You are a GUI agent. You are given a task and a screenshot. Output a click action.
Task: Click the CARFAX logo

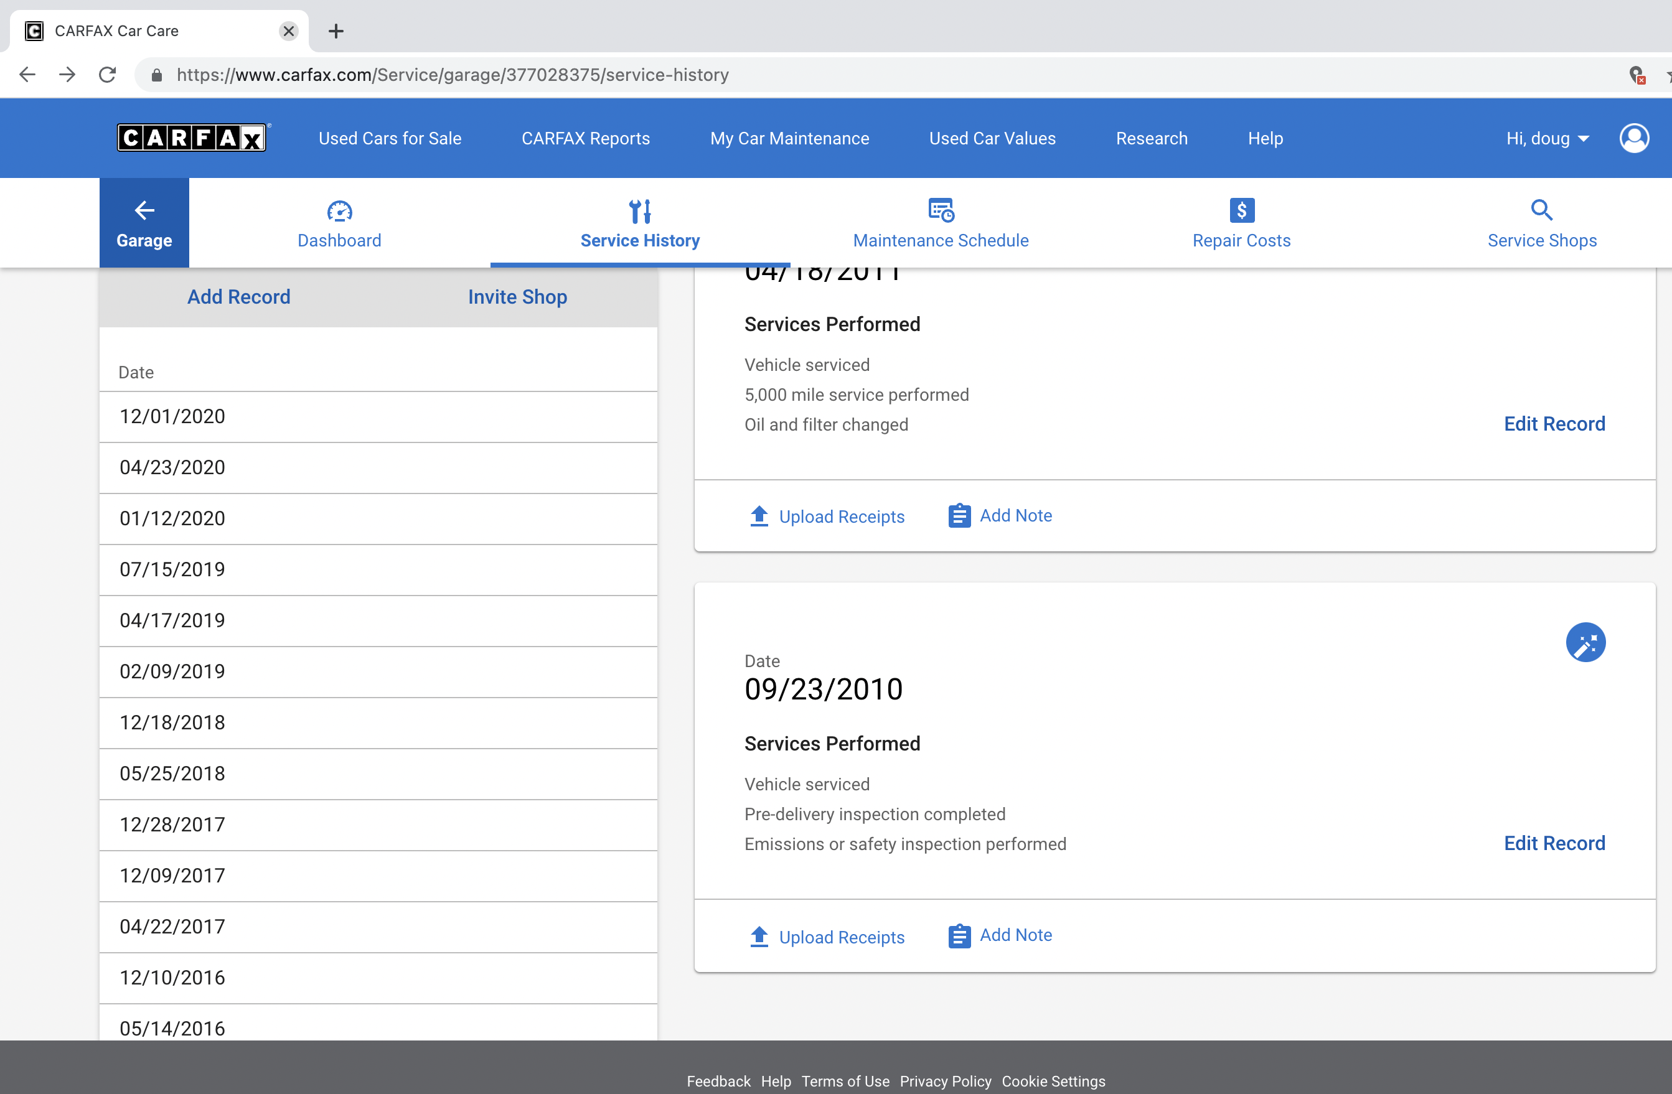[x=192, y=138]
